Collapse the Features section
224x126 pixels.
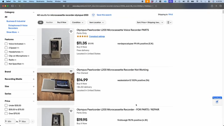coord(34,40)
